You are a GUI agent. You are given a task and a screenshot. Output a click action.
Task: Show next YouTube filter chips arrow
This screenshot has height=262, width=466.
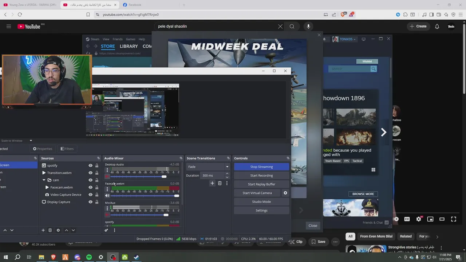437,237
